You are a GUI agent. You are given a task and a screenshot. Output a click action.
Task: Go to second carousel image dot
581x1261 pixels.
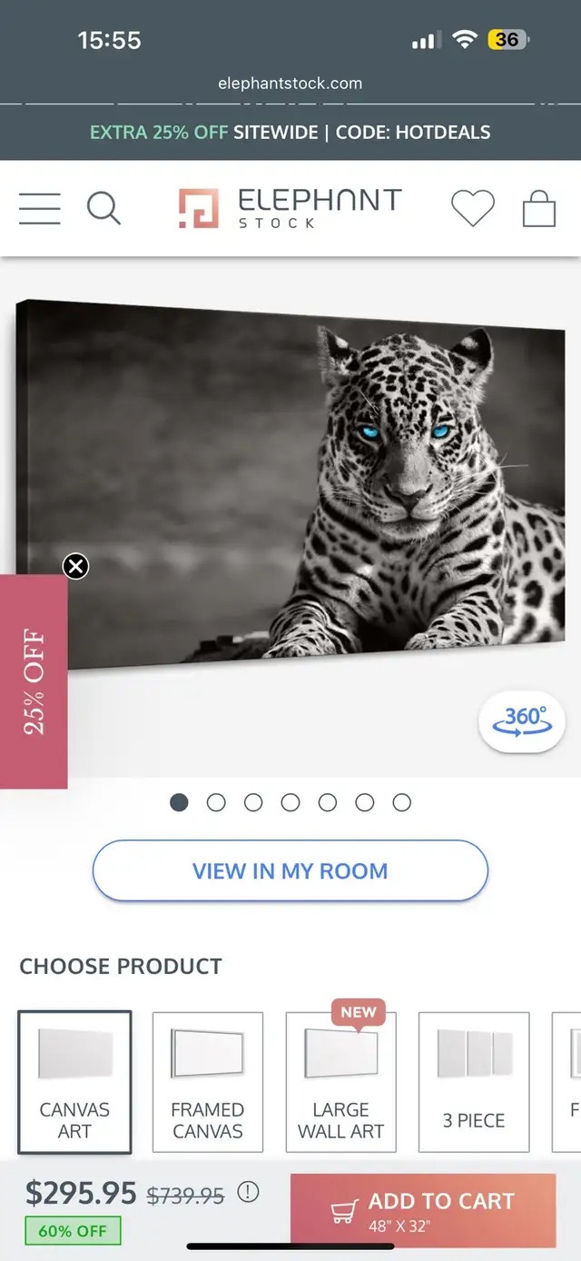216,802
